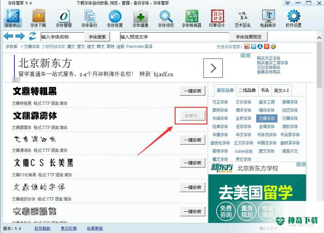Click 一键安装 for 文鼎香肠体
324x233 pixels.
193,211
